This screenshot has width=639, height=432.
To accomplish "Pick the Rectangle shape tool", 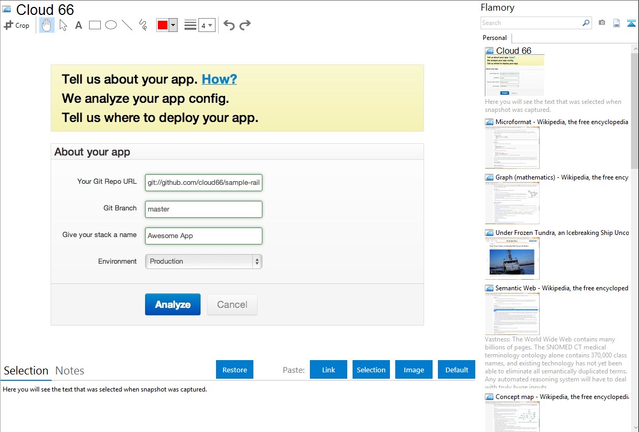I will pyautogui.click(x=94, y=25).
